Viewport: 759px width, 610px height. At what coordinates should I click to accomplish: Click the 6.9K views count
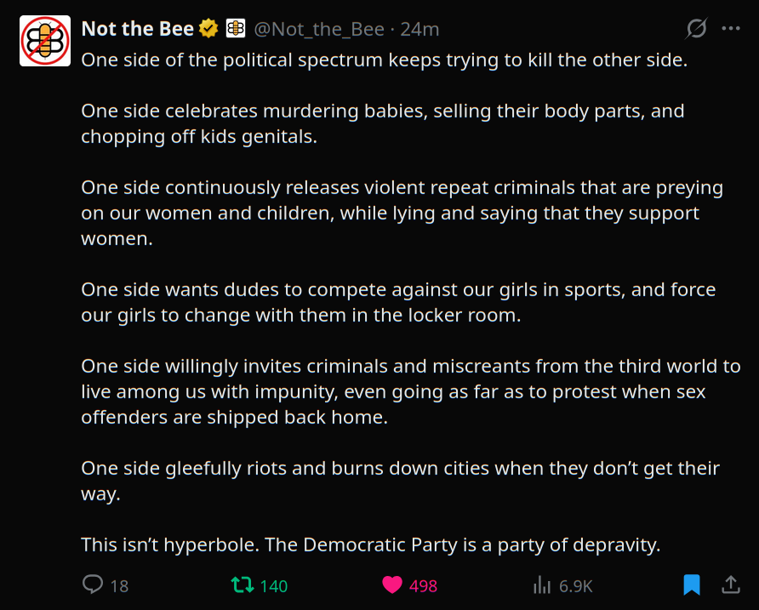click(x=575, y=586)
